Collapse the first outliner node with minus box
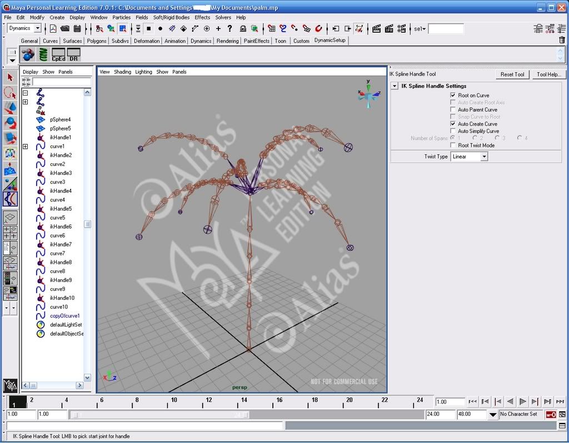Image resolution: width=569 pixels, height=443 pixels. click(26, 93)
